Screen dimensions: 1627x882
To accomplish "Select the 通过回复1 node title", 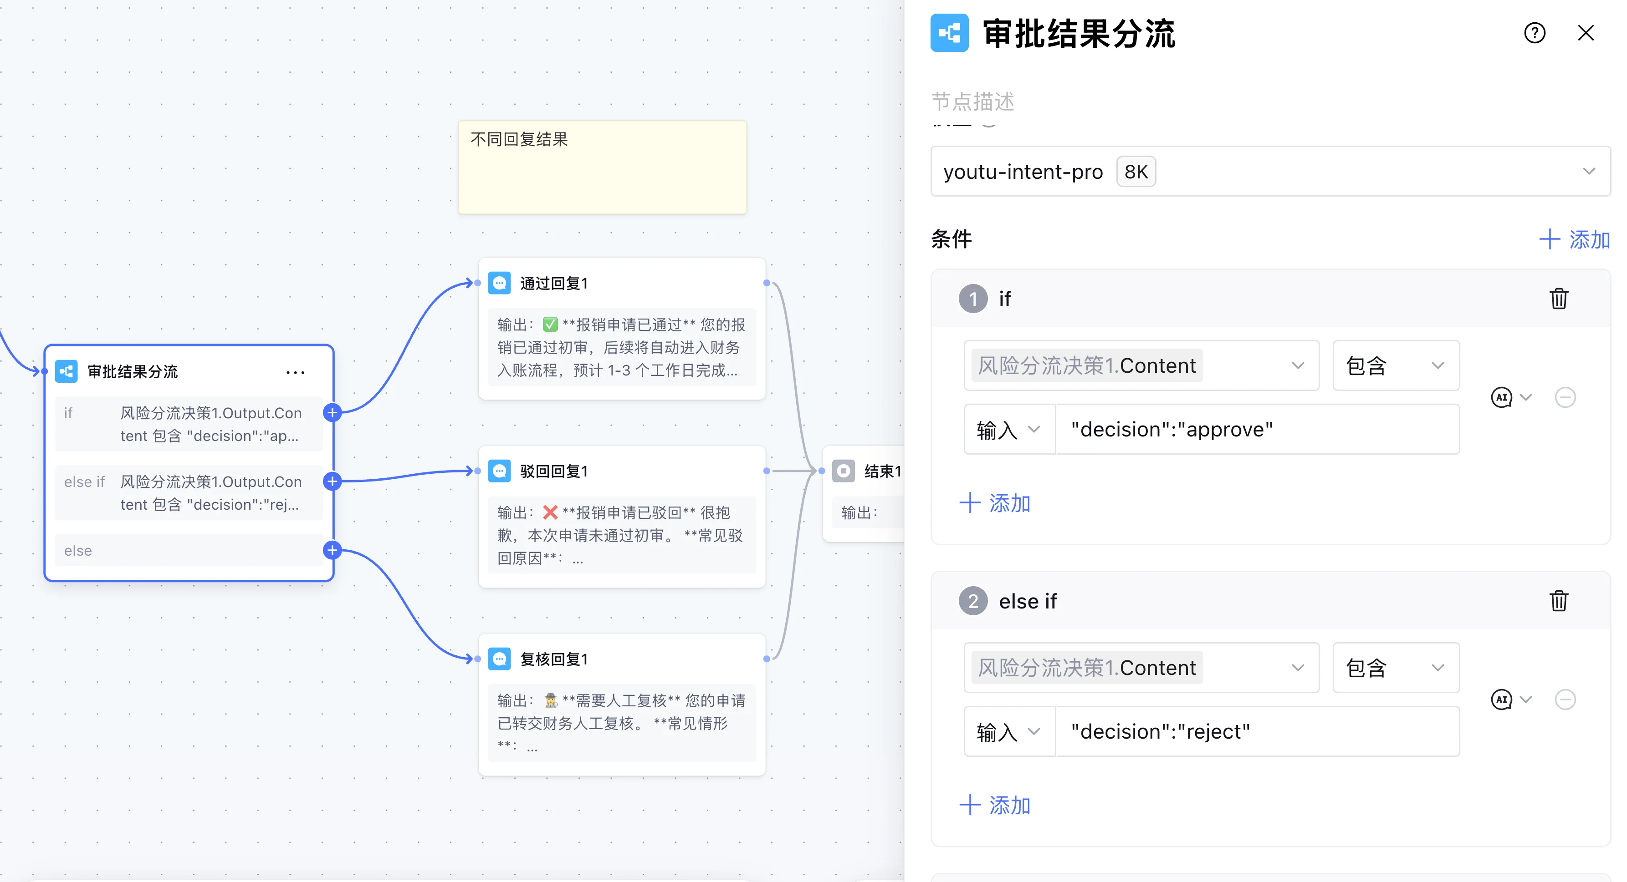I will click(x=554, y=283).
